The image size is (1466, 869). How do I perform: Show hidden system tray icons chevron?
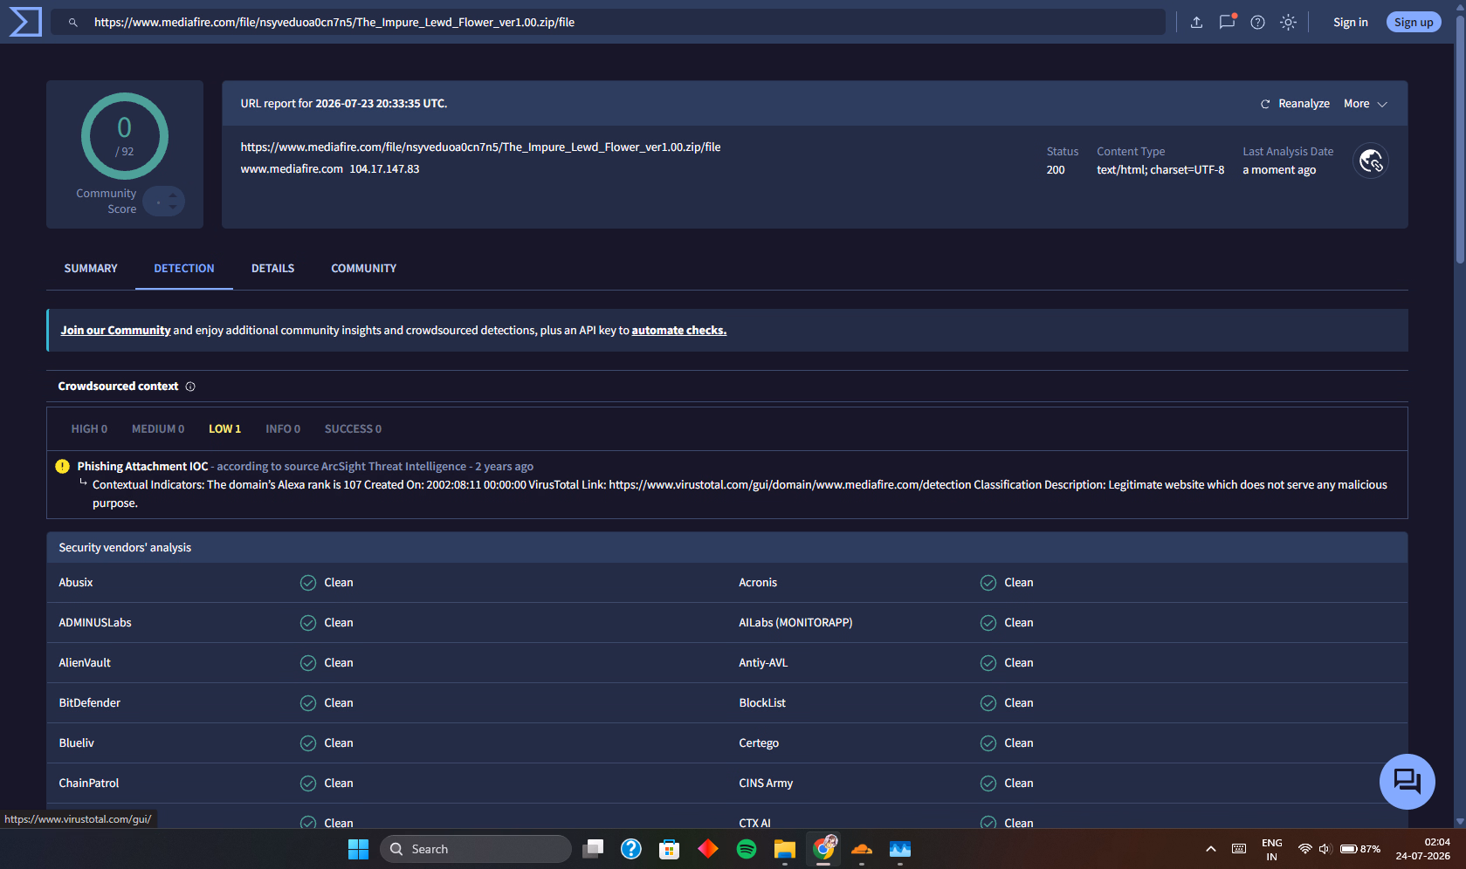pyautogui.click(x=1210, y=849)
